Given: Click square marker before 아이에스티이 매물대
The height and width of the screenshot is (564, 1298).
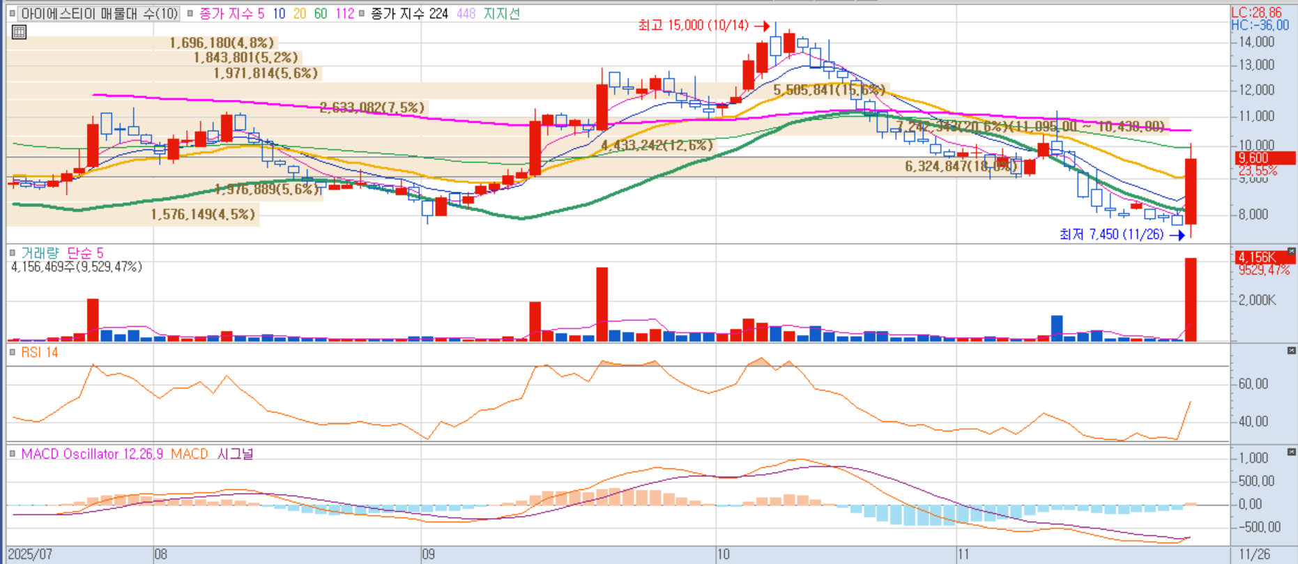Looking at the screenshot, I should (x=13, y=13).
